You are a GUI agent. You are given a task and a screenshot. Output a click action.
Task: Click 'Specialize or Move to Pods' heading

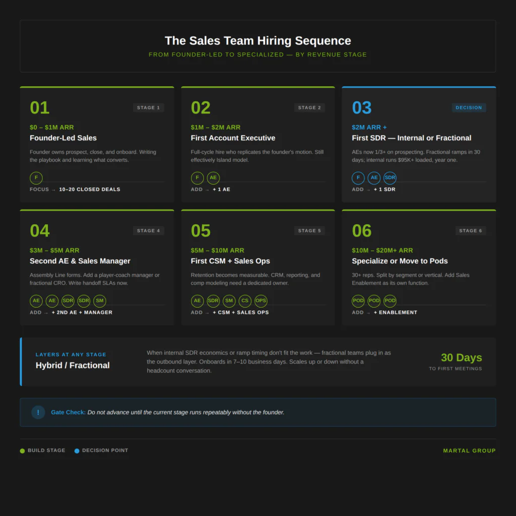tap(400, 261)
